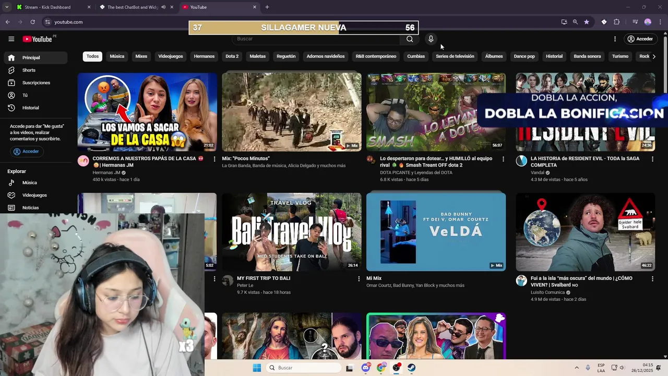
Task: Open Shorts in the sidebar
Action: (x=35, y=70)
